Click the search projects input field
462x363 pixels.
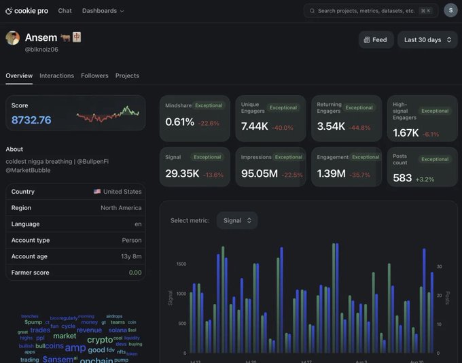(371, 11)
